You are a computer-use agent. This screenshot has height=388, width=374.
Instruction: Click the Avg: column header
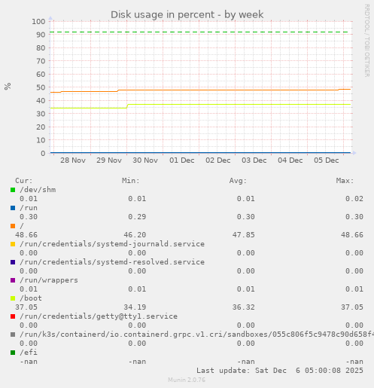pyautogui.click(x=238, y=181)
